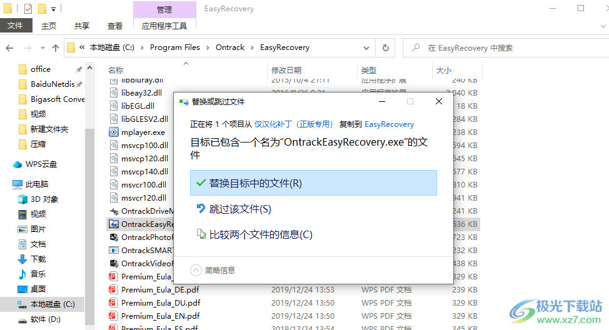Click 本地磁盘 (C:) breadcrumb in address bar
The height and width of the screenshot is (330, 609).
click(x=112, y=47)
